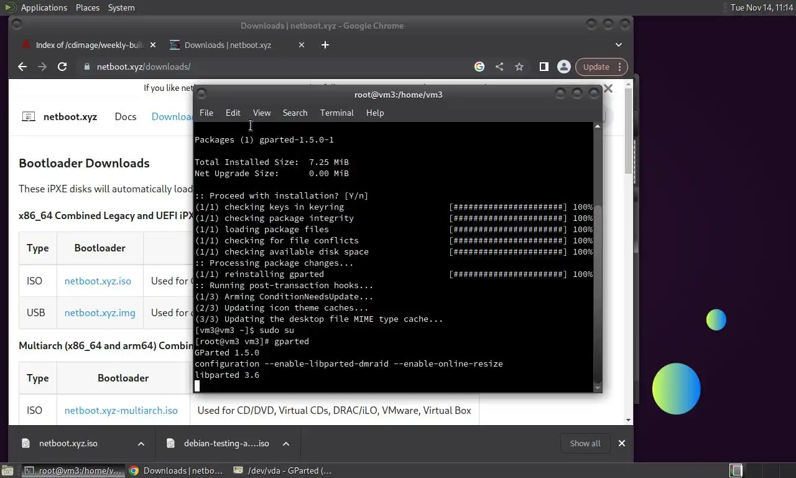Click the page scrollbar down arrow
This screenshot has width=796, height=478.
(x=629, y=420)
